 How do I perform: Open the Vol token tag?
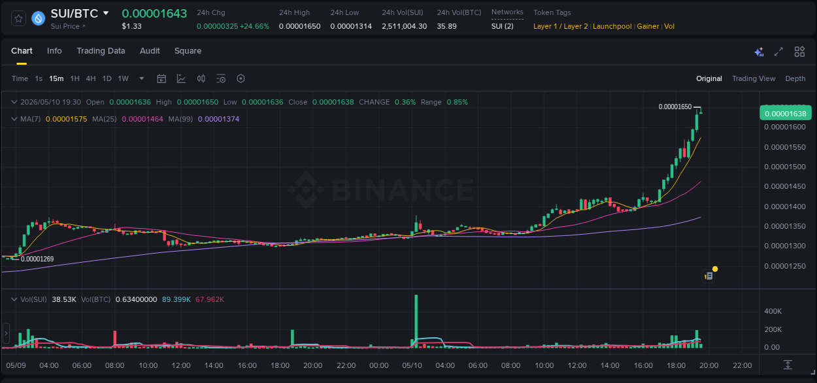[669, 26]
